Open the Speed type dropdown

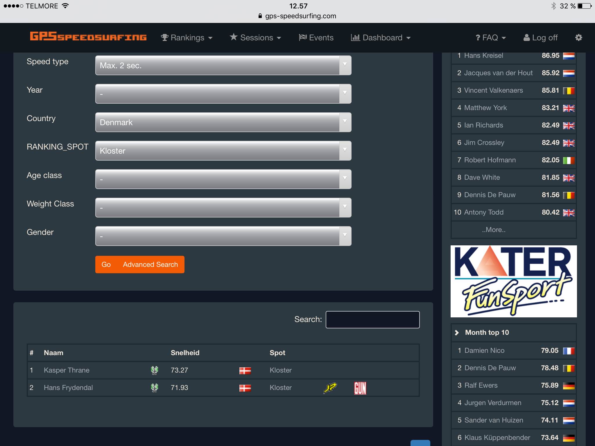click(223, 65)
